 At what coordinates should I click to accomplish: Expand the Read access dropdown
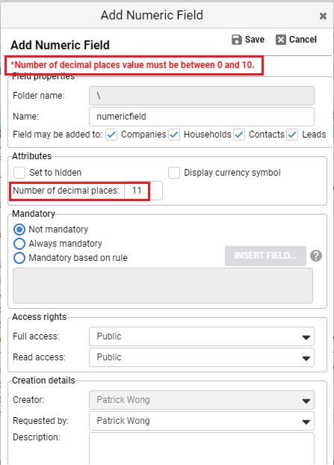pos(202,357)
